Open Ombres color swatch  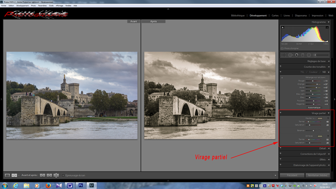click(320, 136)
